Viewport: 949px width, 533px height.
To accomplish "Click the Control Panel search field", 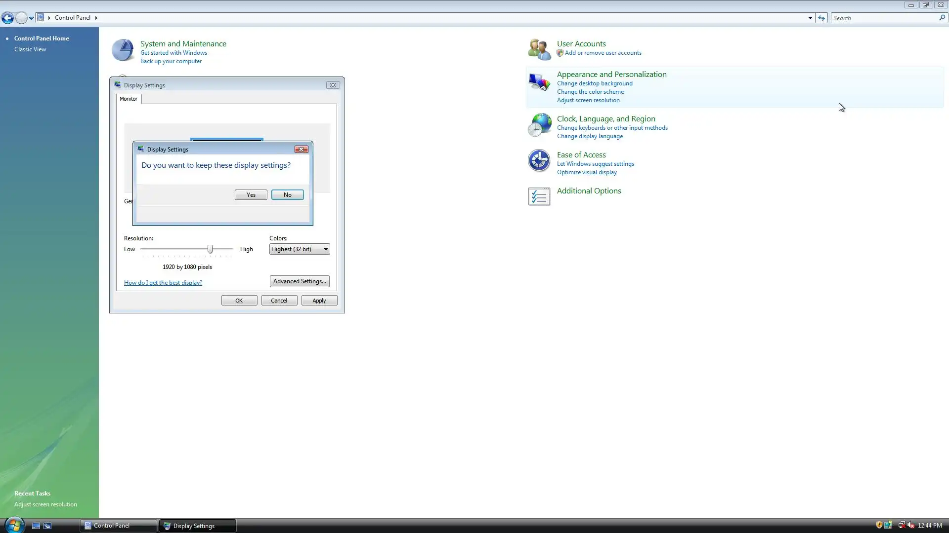I will click(x=885, y=18).
